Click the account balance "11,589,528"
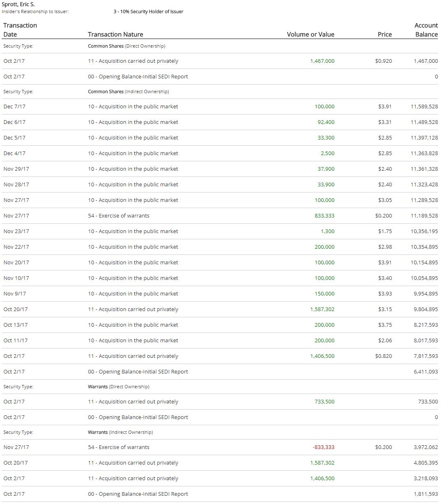The width and height of the screenshot is (442, 504). [424, 107]
